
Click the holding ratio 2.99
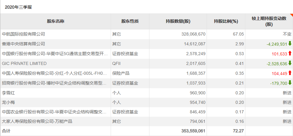(240, 44)
